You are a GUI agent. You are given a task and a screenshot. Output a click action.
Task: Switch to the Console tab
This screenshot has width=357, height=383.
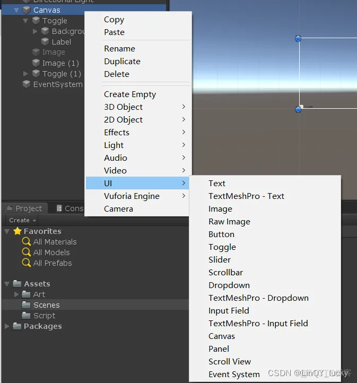click(x=71, y=208)
